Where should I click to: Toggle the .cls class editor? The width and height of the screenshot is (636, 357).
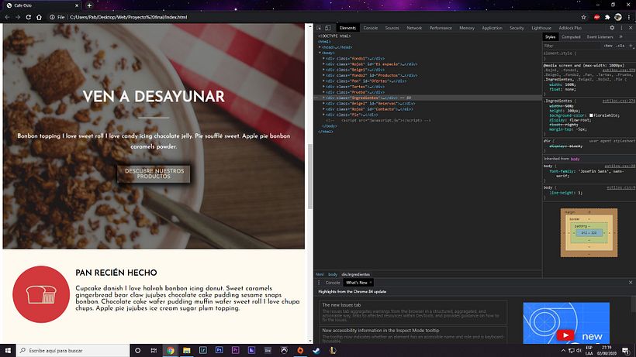pyautogui.click(x=620, y=46)
